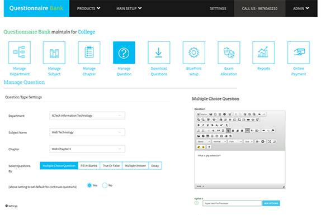The width and height of the screenshot is (321, 215).
Task: Open SETTINGS in the top bar
Action: pos(218,8)
